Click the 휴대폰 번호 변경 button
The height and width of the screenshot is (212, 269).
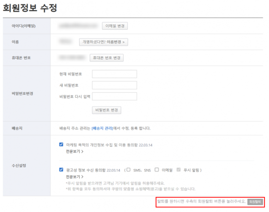(x=107, y=58)
